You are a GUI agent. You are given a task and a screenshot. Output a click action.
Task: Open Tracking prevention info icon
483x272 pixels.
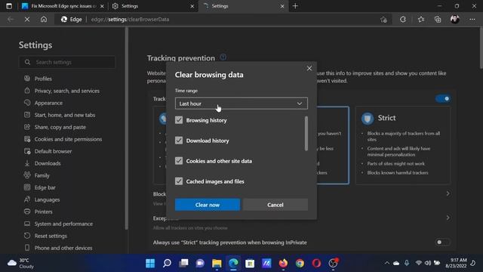(x=223, y=57)
